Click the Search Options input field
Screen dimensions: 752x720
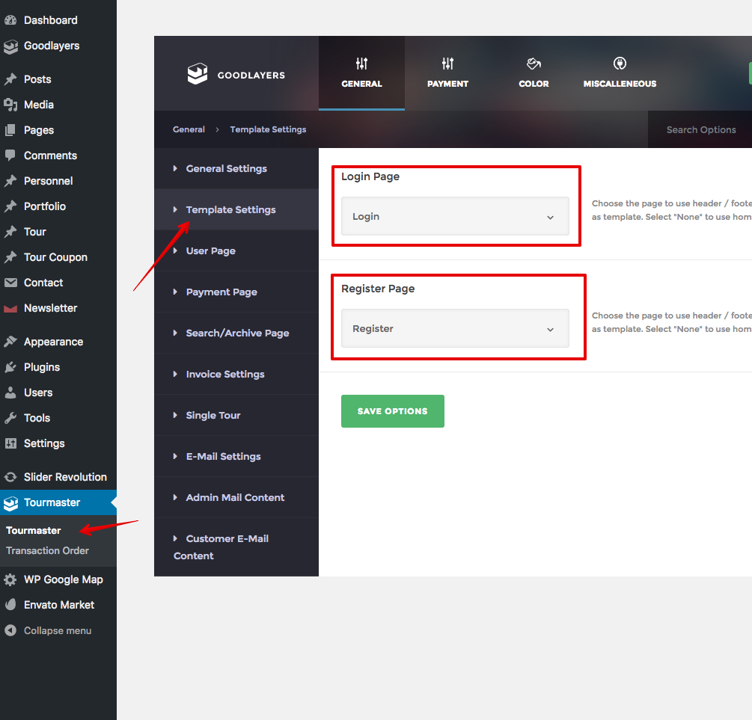coord(700,130)
